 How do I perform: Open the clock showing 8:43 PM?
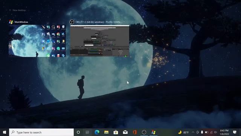coord(224,132)
